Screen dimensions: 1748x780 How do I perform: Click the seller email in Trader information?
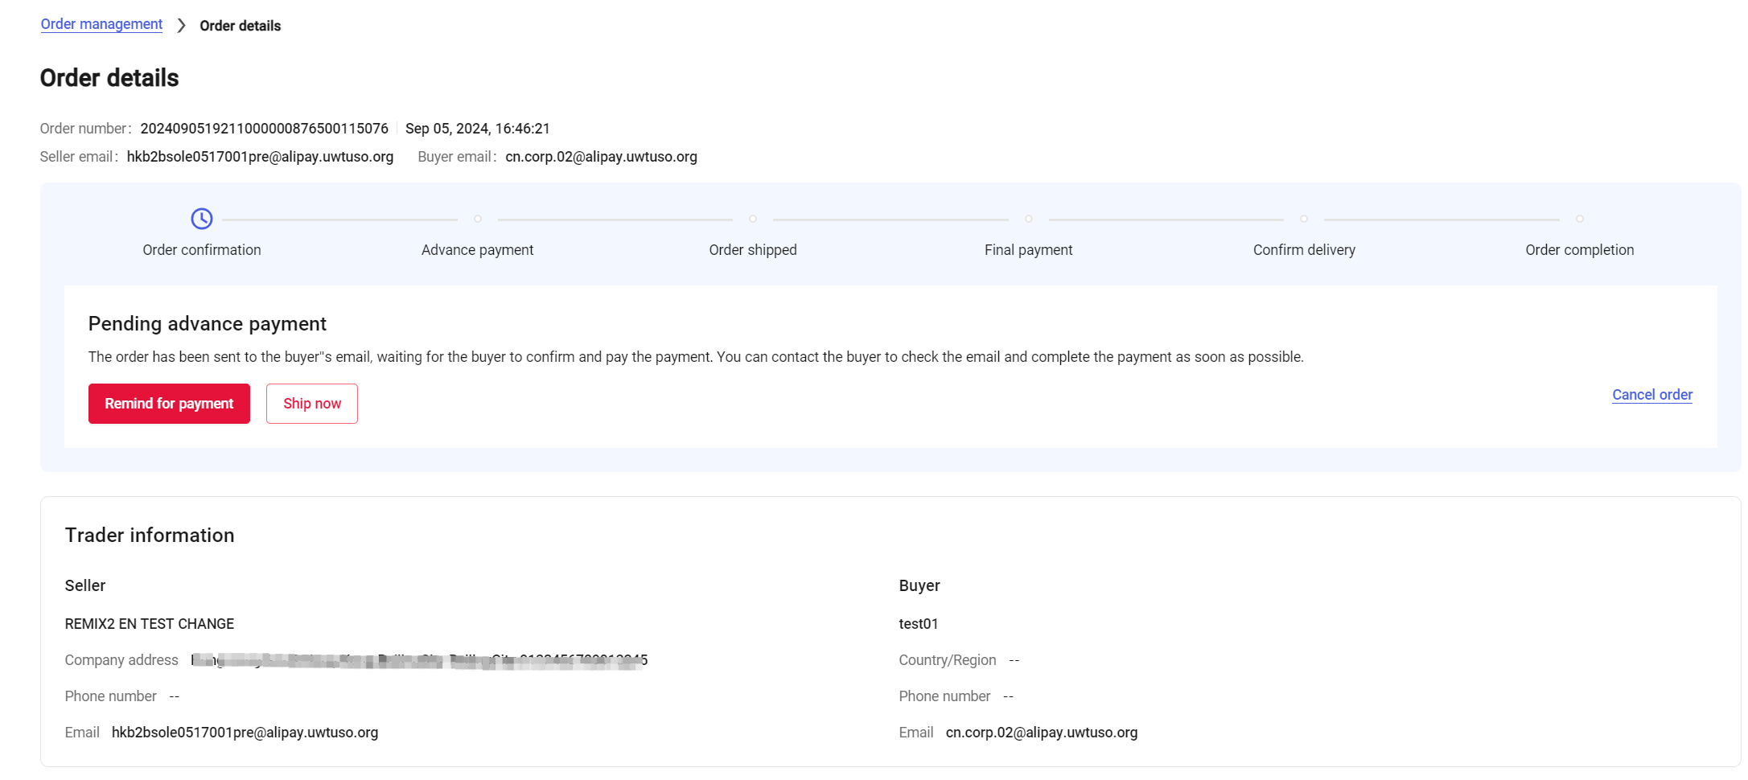click(245, 733)
